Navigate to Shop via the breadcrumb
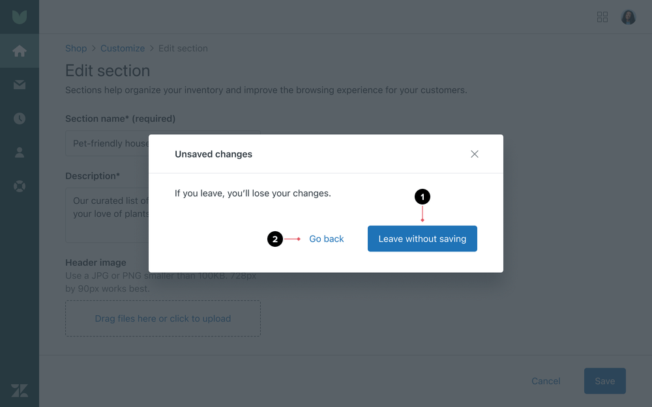Screen dimensions: 652x407 76,48
